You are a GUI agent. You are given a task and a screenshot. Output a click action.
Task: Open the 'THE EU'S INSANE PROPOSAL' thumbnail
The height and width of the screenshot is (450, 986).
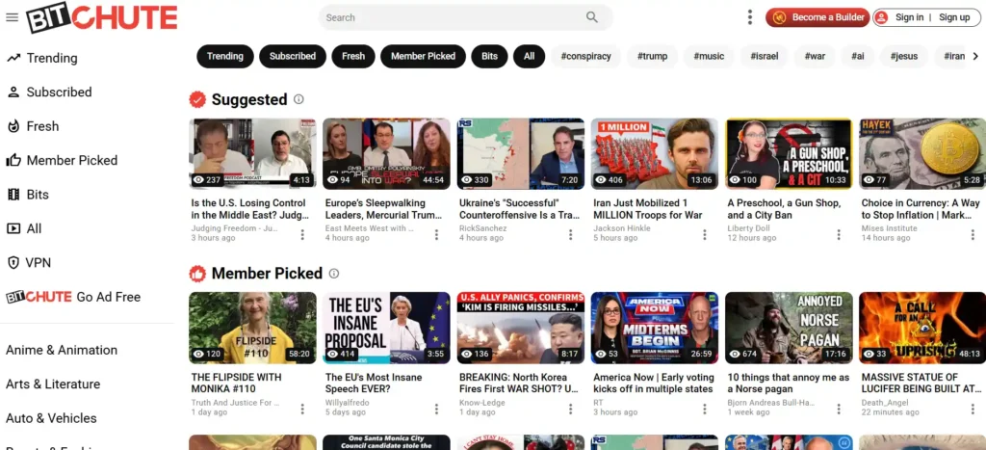387,328
